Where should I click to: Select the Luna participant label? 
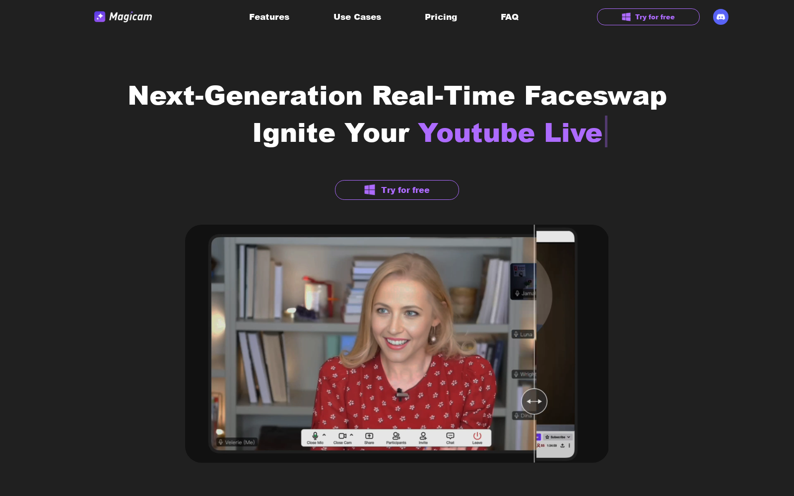click(x=523, y=334)
